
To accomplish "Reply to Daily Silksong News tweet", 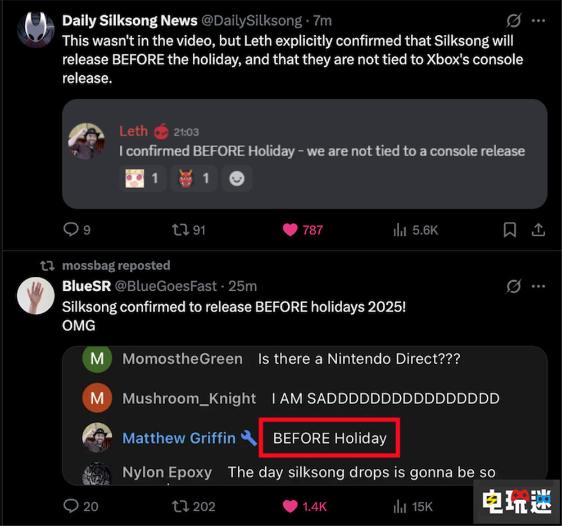I will (71, 230).
